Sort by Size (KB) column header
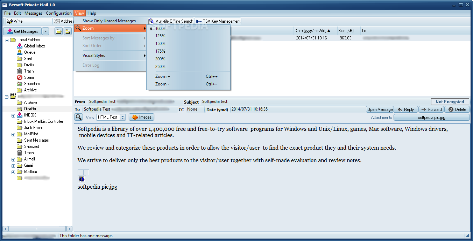The image size is (473, 241). (x=348, y=31)
